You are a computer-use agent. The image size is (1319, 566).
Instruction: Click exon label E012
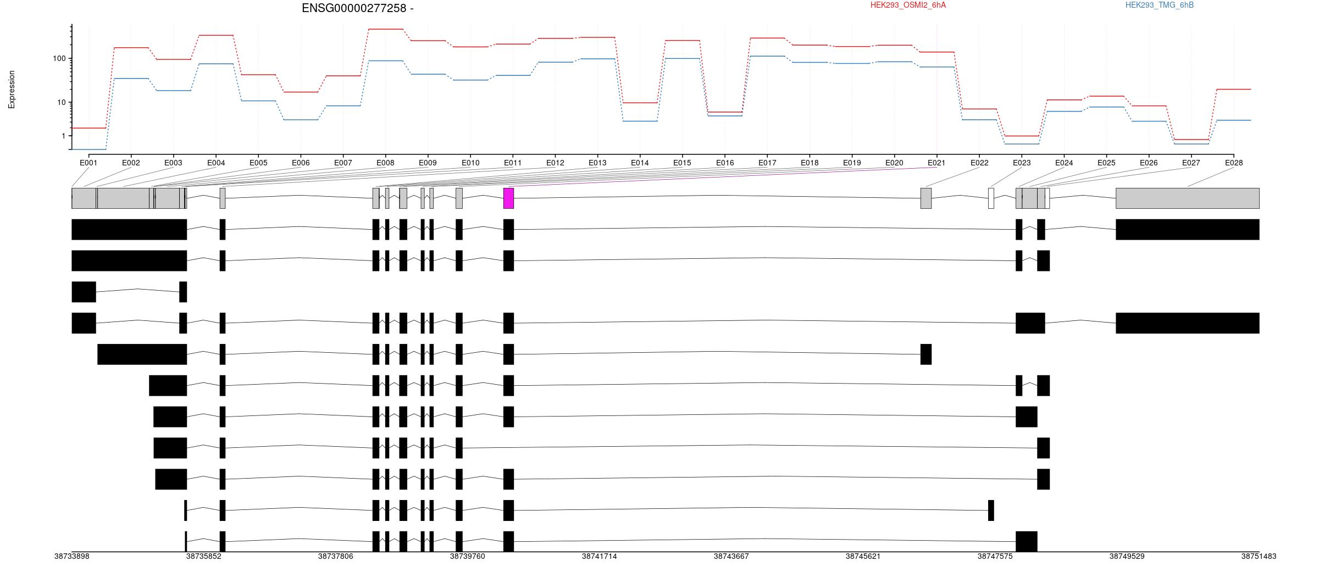pyautogui.click(x=555, y=163)
